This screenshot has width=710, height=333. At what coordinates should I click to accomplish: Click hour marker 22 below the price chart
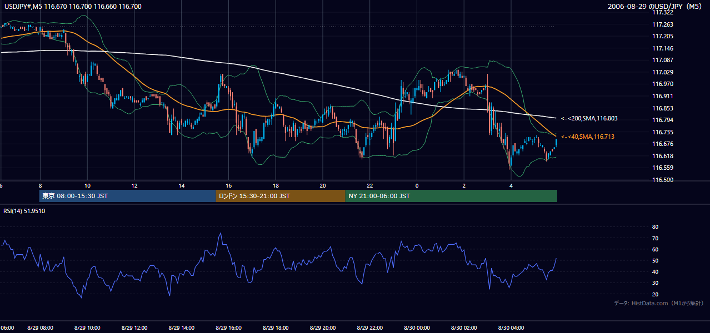tap(370, 186)
